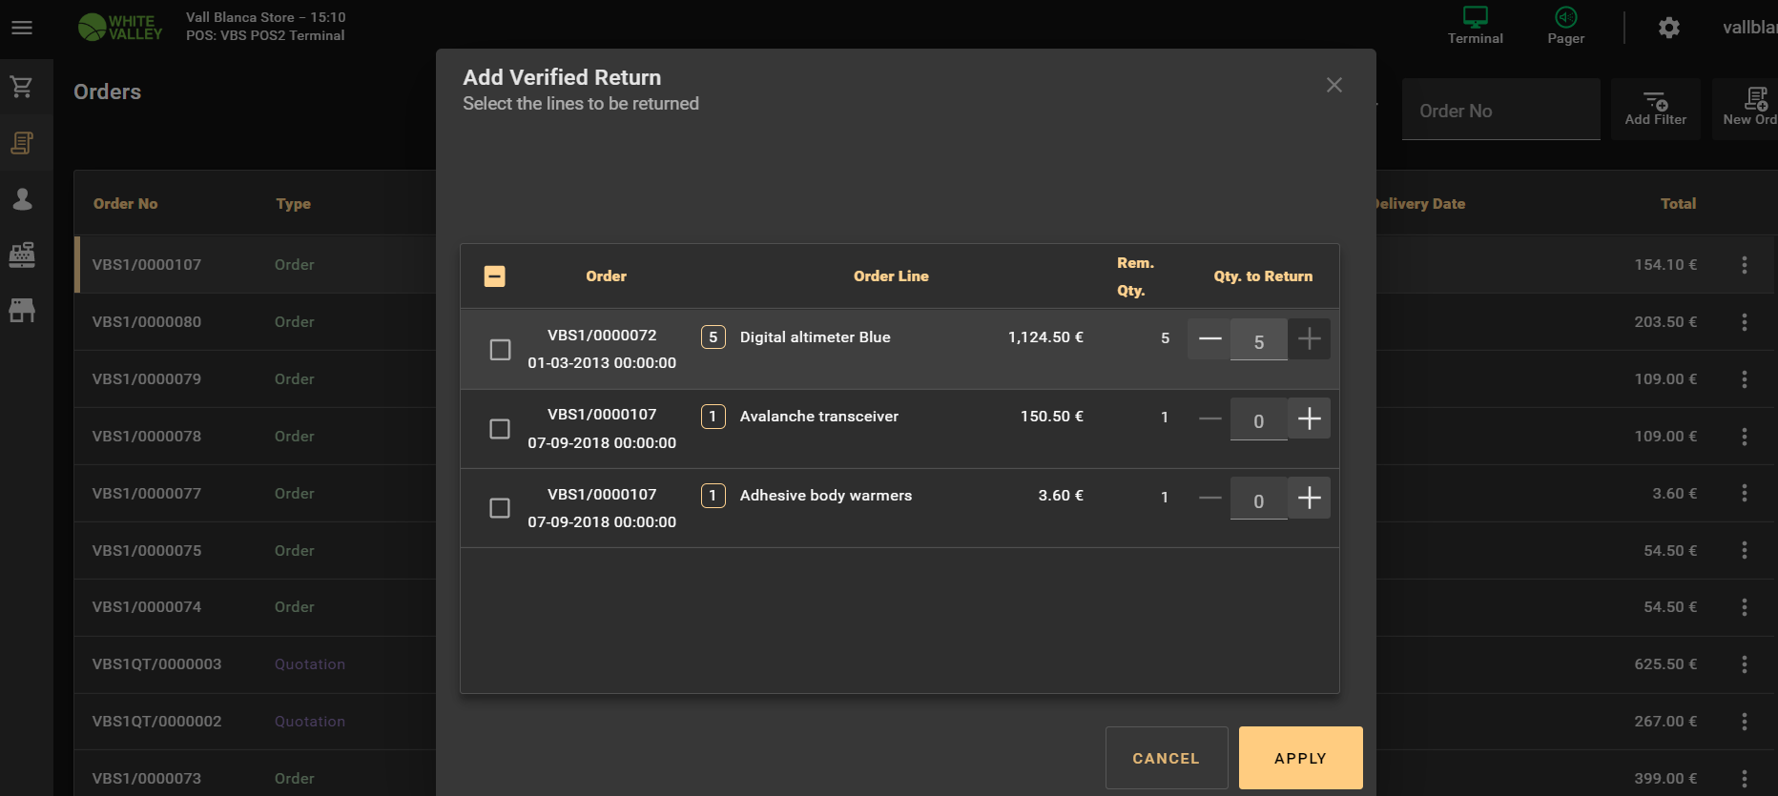The image size is (1778, 796).
Task: Click the Add Filter button
Action: pos(1655,109)
